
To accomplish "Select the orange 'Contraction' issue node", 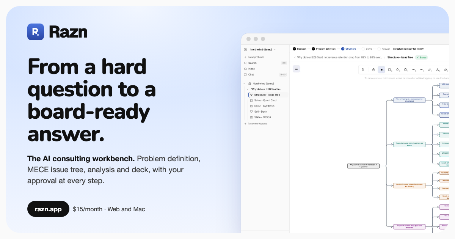I will (x=409, y=186).
